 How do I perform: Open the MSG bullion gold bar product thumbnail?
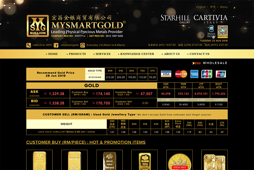pos(39,160)
